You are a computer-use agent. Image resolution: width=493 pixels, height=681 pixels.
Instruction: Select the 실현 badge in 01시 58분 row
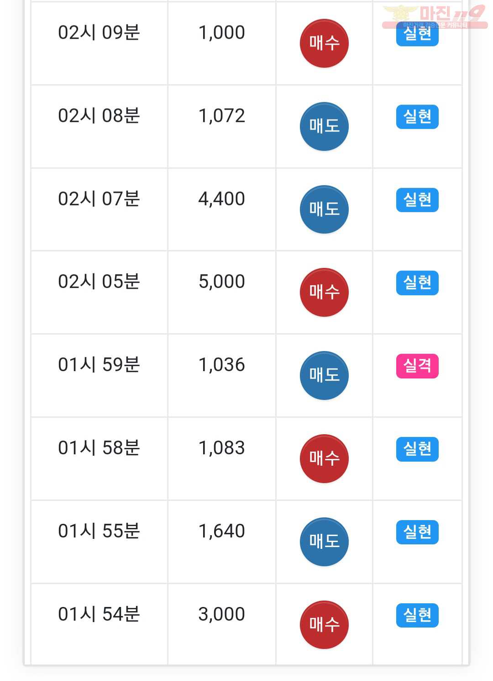[x=417, y=449]
